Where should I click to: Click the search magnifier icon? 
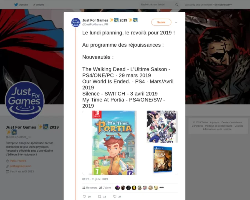[x=177, y=5]
